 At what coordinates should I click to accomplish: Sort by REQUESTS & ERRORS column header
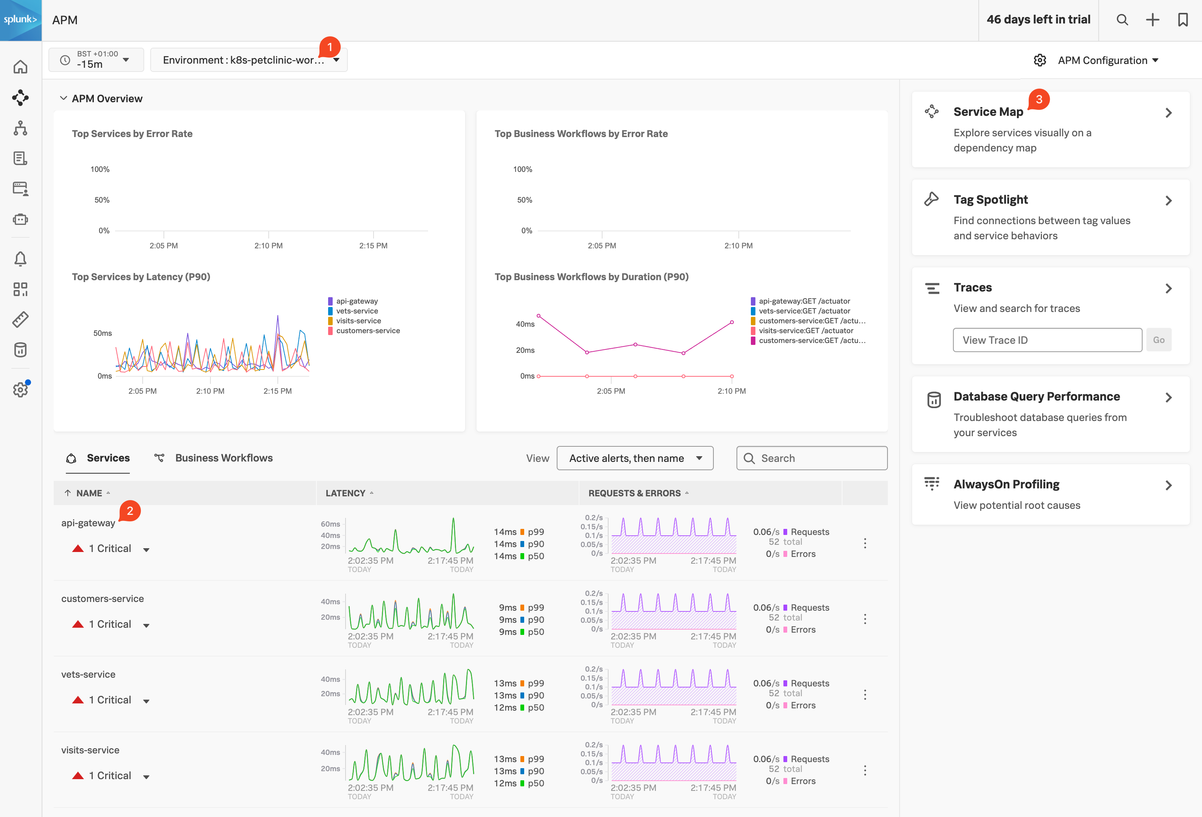(635, 493)
